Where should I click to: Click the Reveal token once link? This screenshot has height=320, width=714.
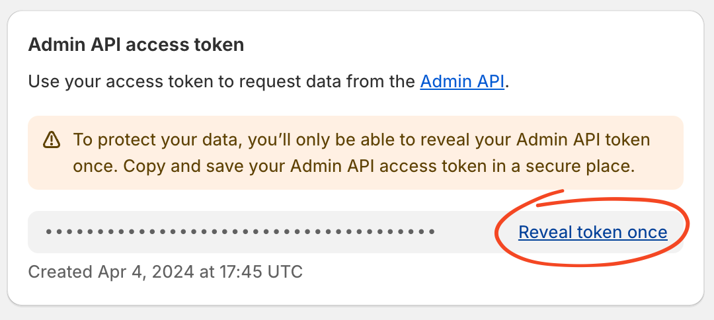[x=592, y=232]
